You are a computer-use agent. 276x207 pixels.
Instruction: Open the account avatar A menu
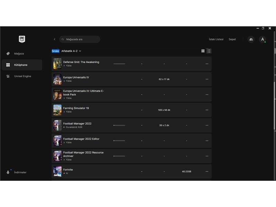(x=263, y=39)
